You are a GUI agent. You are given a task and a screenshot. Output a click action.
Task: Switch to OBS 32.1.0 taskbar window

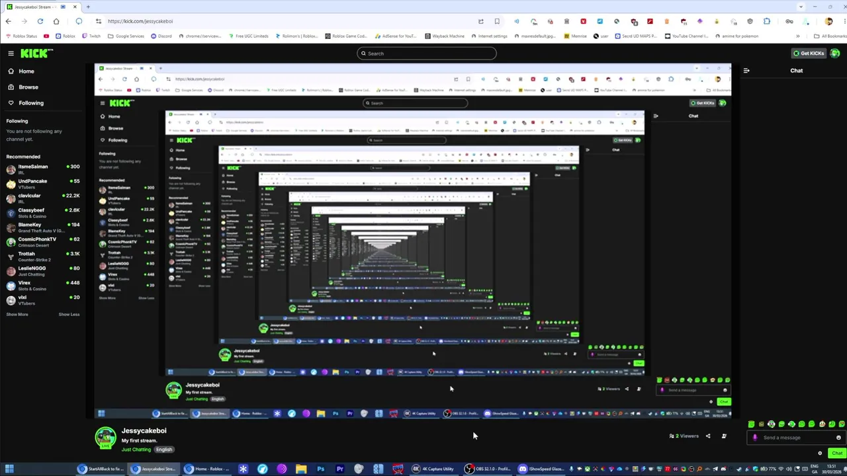(488, 469)
